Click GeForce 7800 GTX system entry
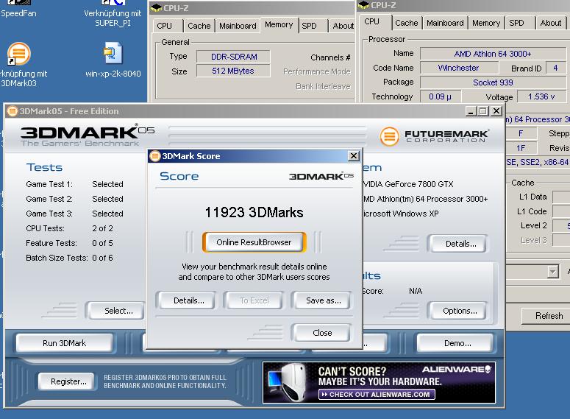The image size is (570, 419). [408, 184]
